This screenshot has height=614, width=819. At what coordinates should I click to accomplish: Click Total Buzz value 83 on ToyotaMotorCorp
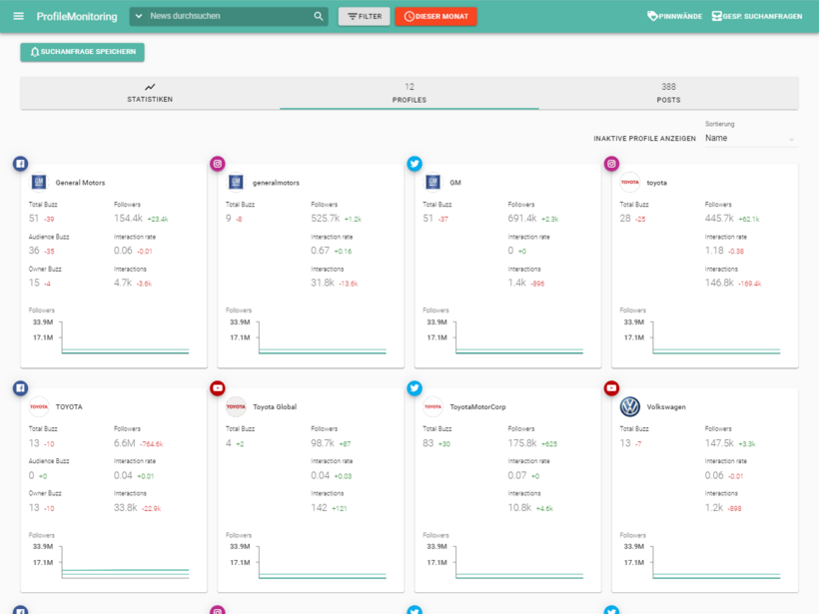pyautogui.click(x=428, y=442)
